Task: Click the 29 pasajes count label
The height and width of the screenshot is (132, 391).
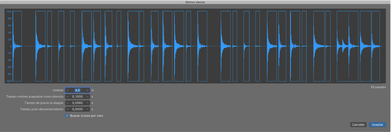Action: pyautogui.click(x=378, y=87)
